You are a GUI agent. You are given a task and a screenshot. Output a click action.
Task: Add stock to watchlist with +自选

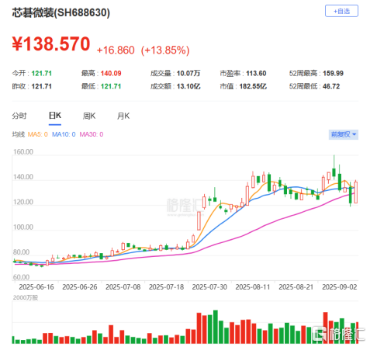tap(341, 11)
